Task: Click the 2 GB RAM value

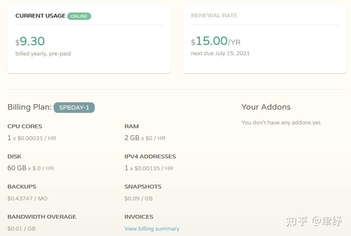Action: [132, 138]
